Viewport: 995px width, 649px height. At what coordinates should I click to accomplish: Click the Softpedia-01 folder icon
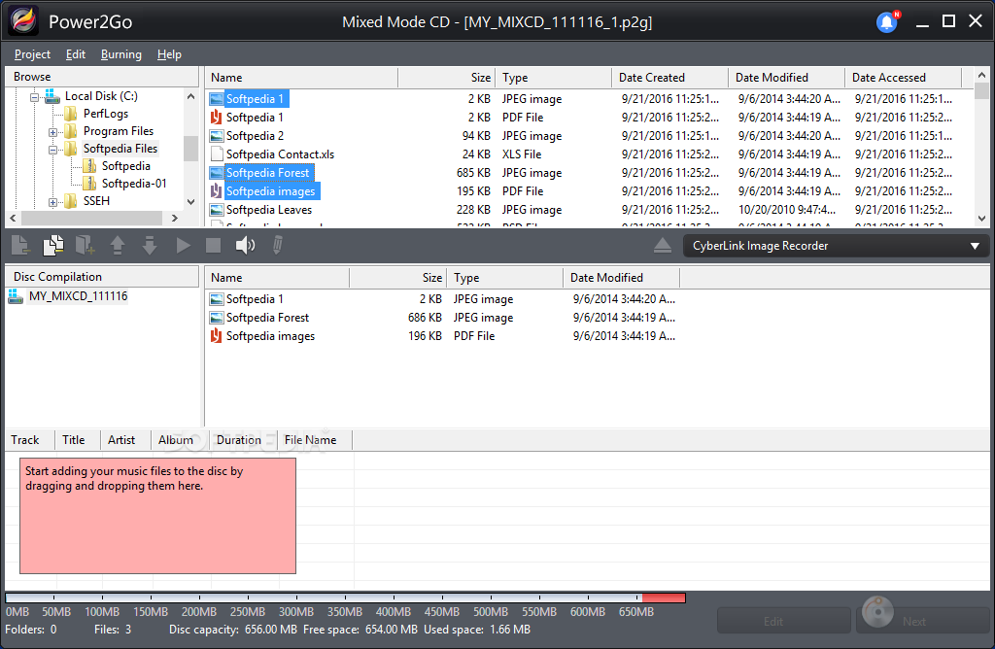[89, 184]
